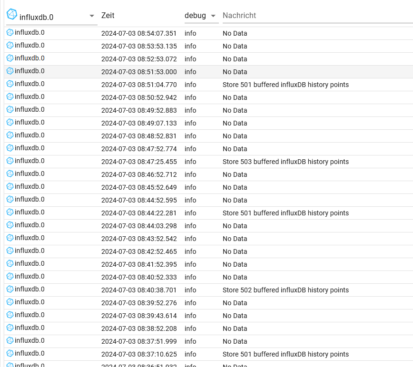Click influxdb icon in the 08:52:53.072 row
This screenshot has width=413, height=367.
coord(10,58)
